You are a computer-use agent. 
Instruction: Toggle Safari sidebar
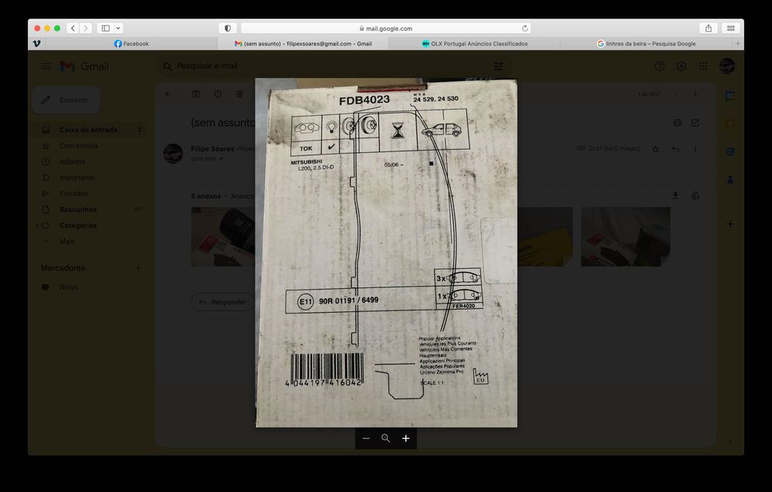tap(105, 28)
